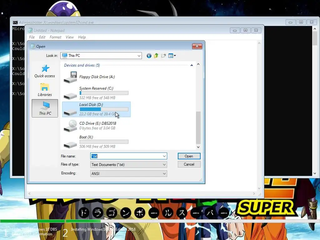Click cmd window scroll down arrow

pos(315,173)
